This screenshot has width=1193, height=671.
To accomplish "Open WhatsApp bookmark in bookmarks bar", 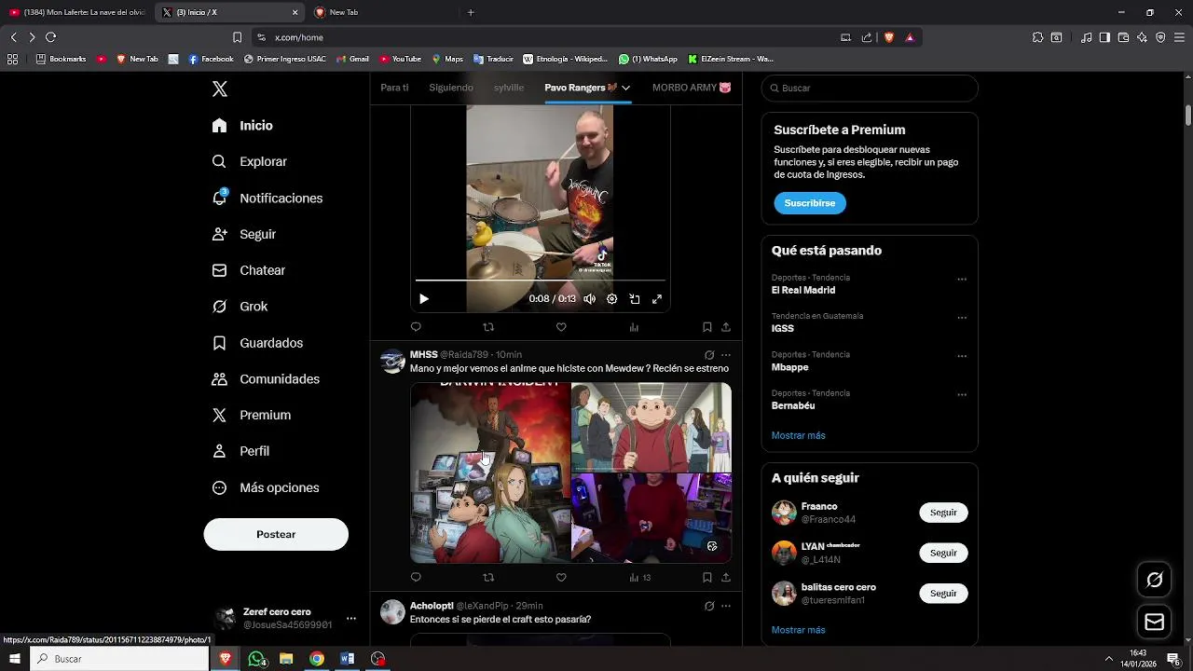I will coord(648,59).
